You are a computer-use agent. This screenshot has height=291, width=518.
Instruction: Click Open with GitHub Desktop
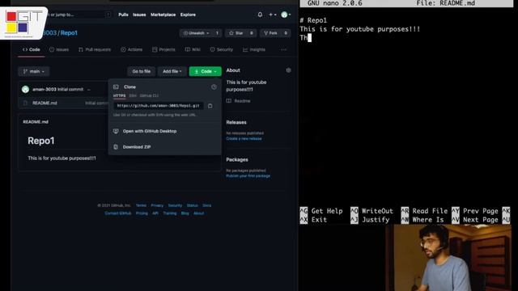point(149,131)
